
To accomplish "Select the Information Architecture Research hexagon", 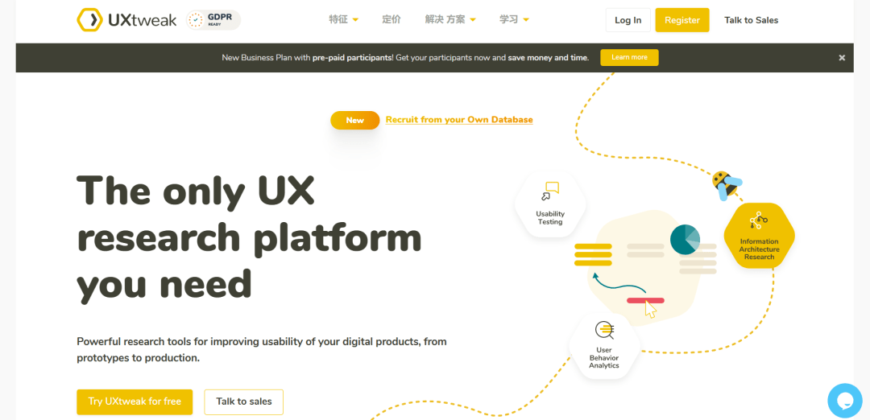I will coord(759,235).
